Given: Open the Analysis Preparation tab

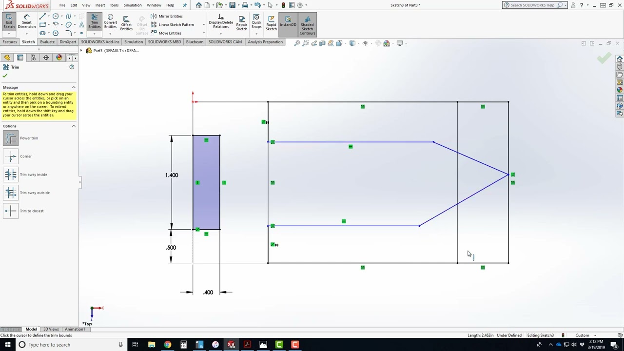Looking at the screenshot, I should tap(265, 42).
